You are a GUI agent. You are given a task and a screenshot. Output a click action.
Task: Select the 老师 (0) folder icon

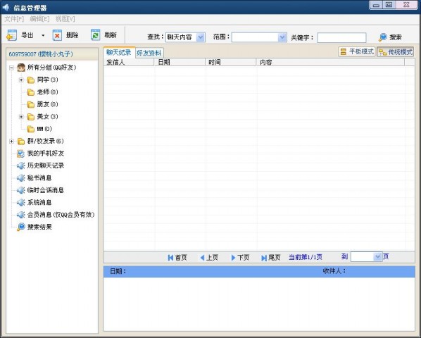click(x=31, y=92)
